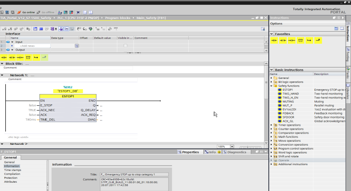Click the start CPU icon in main toolbar
Viewport: 351px width, 191px height.
tap(66, 12)
